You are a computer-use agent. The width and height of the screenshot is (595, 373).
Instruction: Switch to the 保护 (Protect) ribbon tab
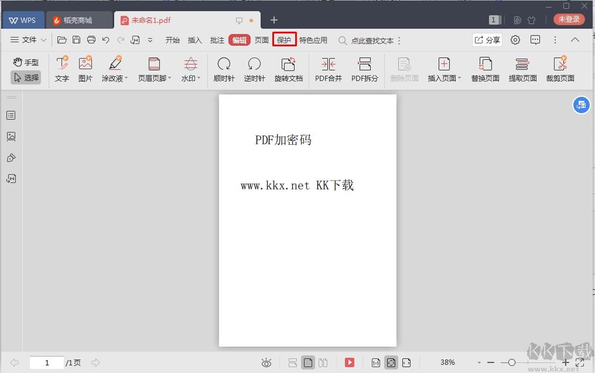coord(284,40)
